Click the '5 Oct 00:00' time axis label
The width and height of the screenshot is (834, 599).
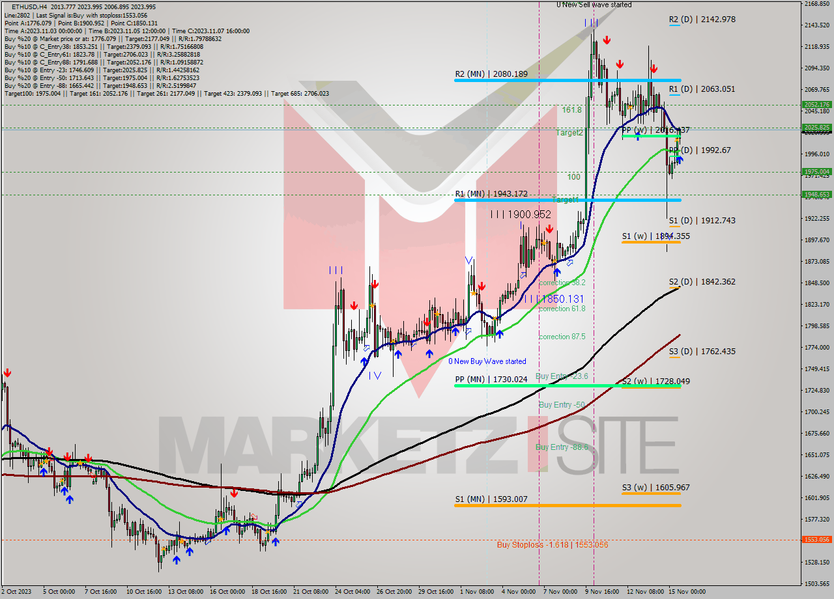tap(59, 592)
